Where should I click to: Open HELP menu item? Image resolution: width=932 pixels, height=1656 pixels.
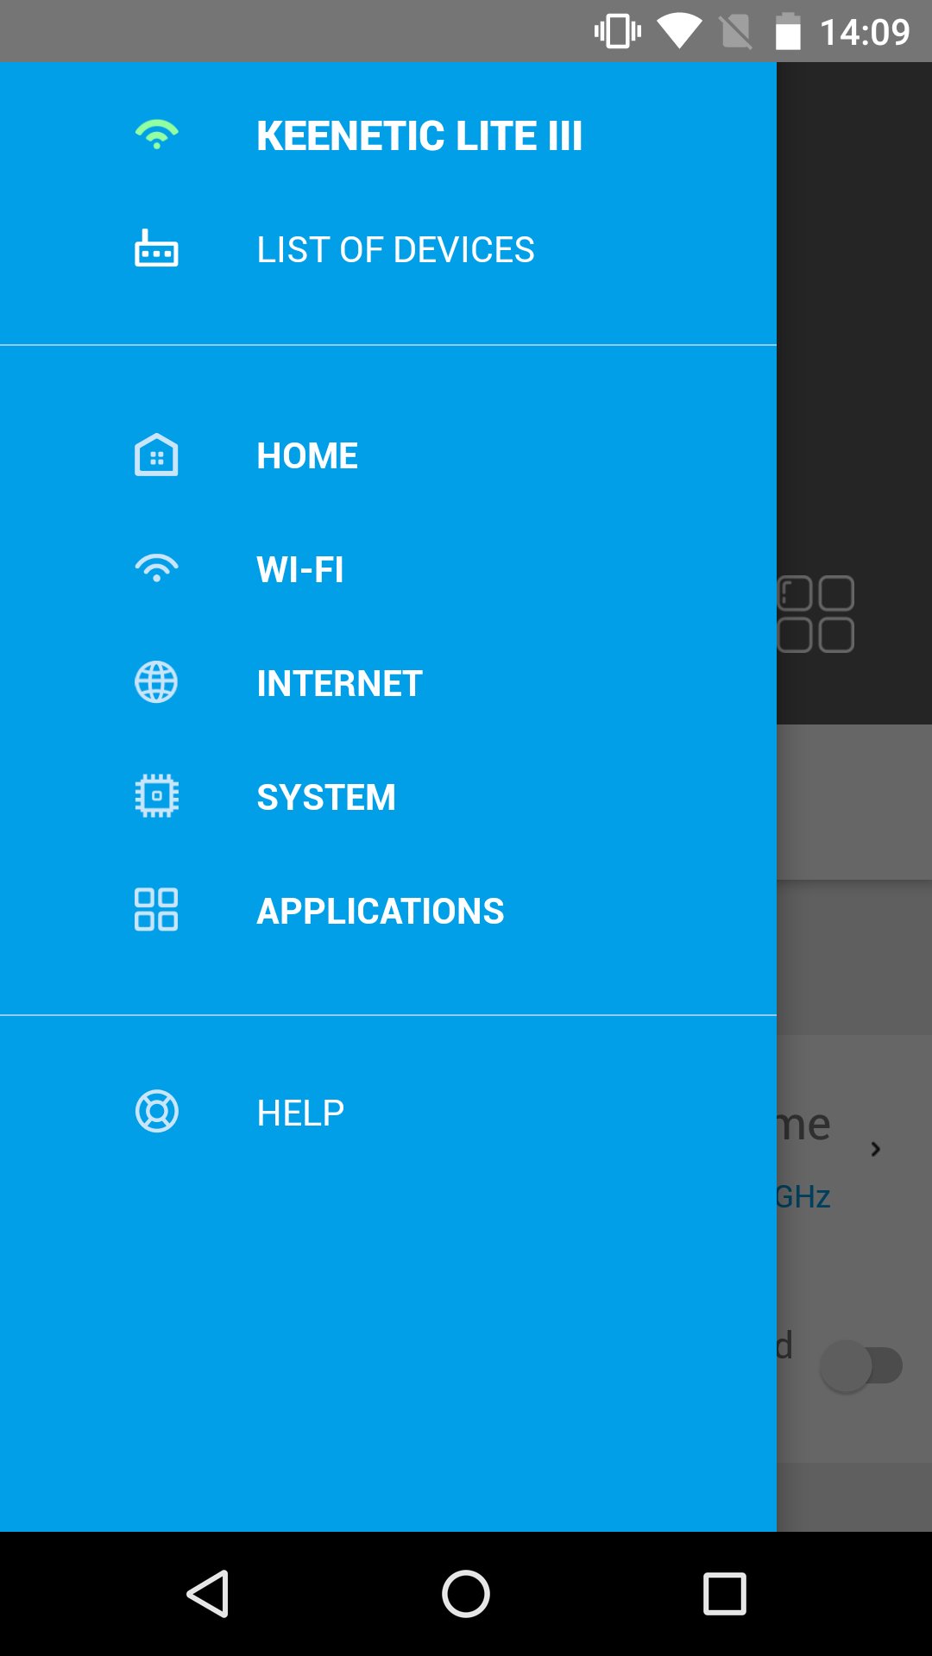[300, 1113]
